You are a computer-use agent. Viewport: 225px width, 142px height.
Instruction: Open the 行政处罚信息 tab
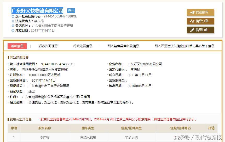[83, 46]
